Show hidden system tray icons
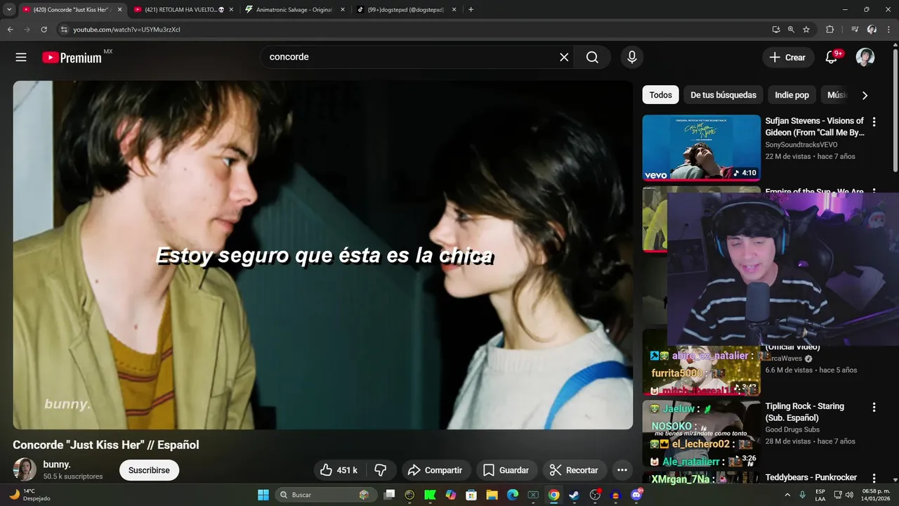Image resolution: width=899 pixels, height=506 pixels. 786,495
